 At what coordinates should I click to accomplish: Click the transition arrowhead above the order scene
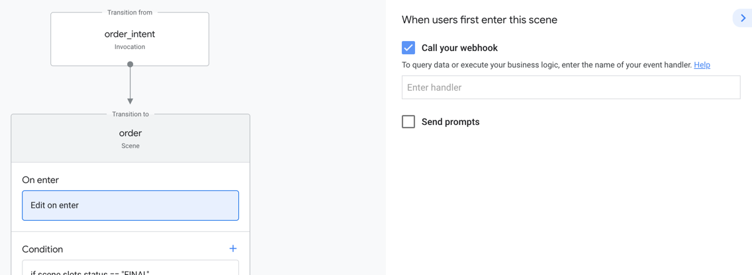[130, 100]
